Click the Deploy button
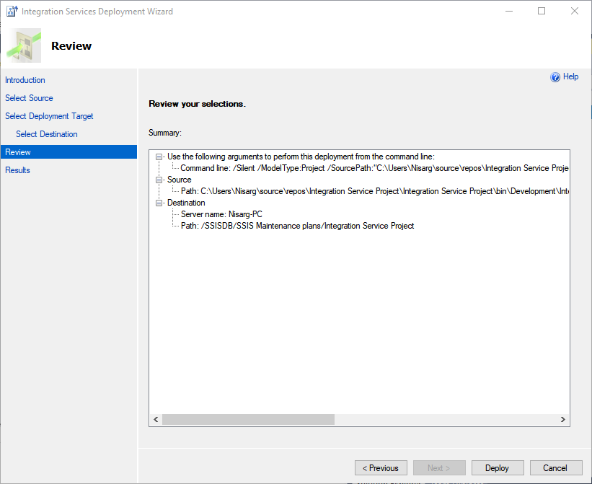The width and height of the screenshot is (592, 484). (x=497, y=468)
